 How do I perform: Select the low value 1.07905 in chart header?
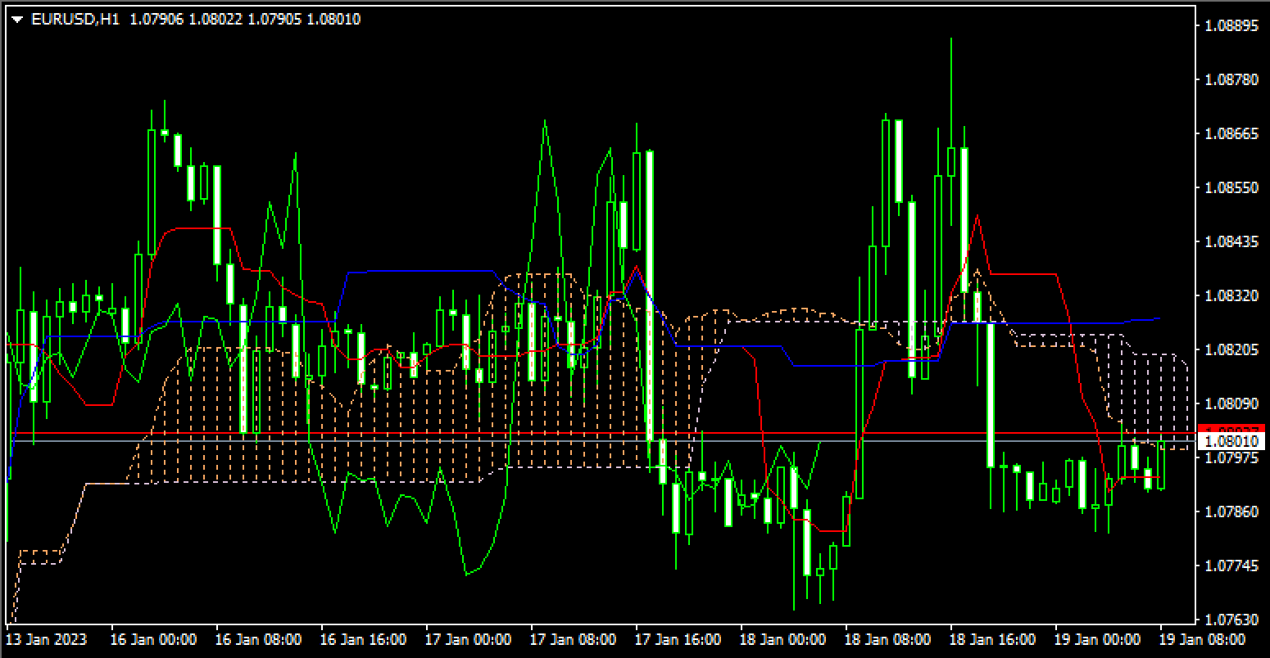coord(274,19)
